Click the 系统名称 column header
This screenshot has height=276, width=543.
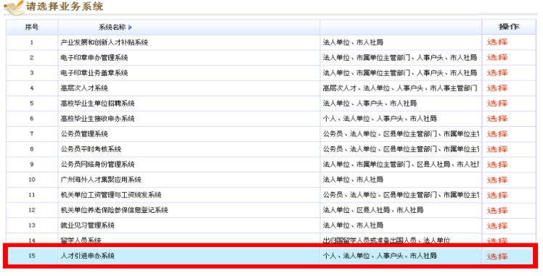(x=113, y=28)
